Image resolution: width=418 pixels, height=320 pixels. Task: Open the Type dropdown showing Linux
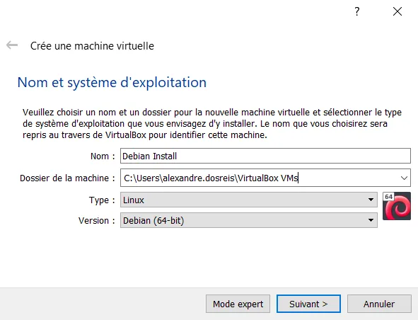click(x=249, y=200)
